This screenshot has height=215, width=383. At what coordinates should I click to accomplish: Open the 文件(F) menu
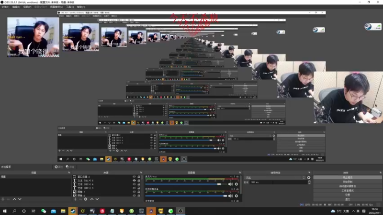(5, 7)
